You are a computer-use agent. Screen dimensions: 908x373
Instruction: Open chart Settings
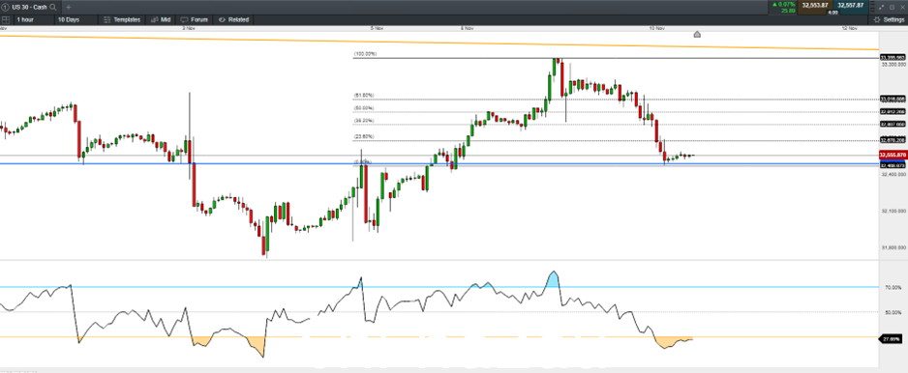coord(889,19)
